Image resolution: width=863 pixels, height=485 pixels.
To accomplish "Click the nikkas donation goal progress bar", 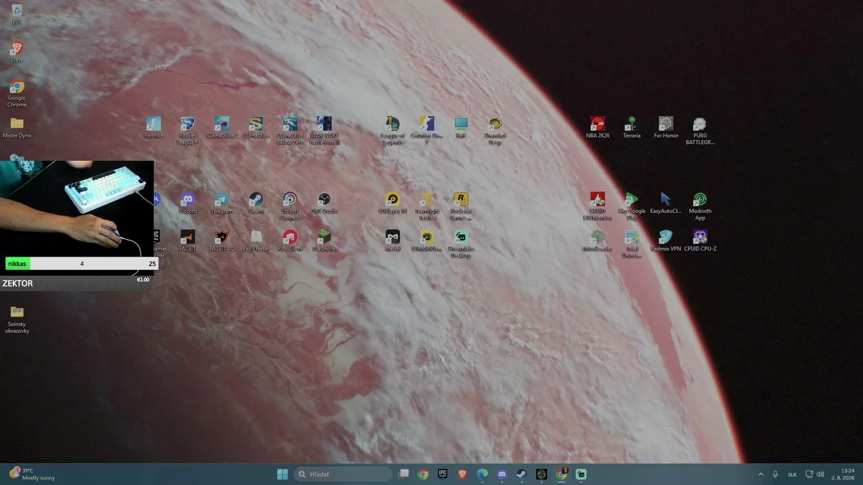I will coord(82,263).
